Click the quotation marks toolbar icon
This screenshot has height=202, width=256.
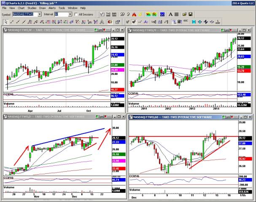[x=122, y=14]
